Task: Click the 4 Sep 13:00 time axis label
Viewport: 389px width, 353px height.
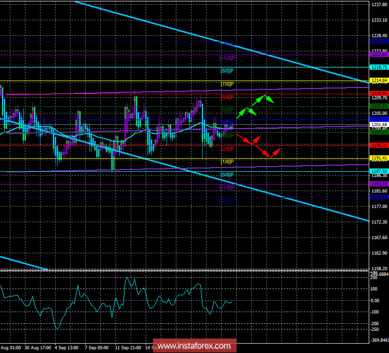Action: (x=66, y=348)
